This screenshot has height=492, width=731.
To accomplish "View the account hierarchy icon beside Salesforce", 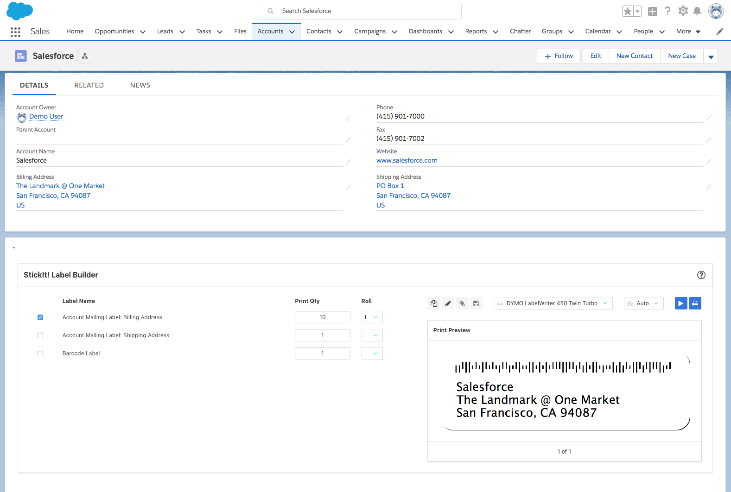I will pos(85,56).
